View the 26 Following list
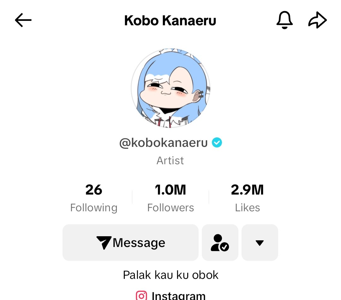 (x=94, y=198)
